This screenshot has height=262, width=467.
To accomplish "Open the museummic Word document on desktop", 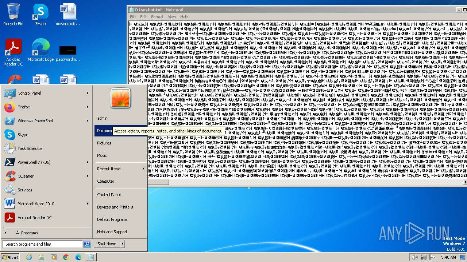I will tap(68, 15).
